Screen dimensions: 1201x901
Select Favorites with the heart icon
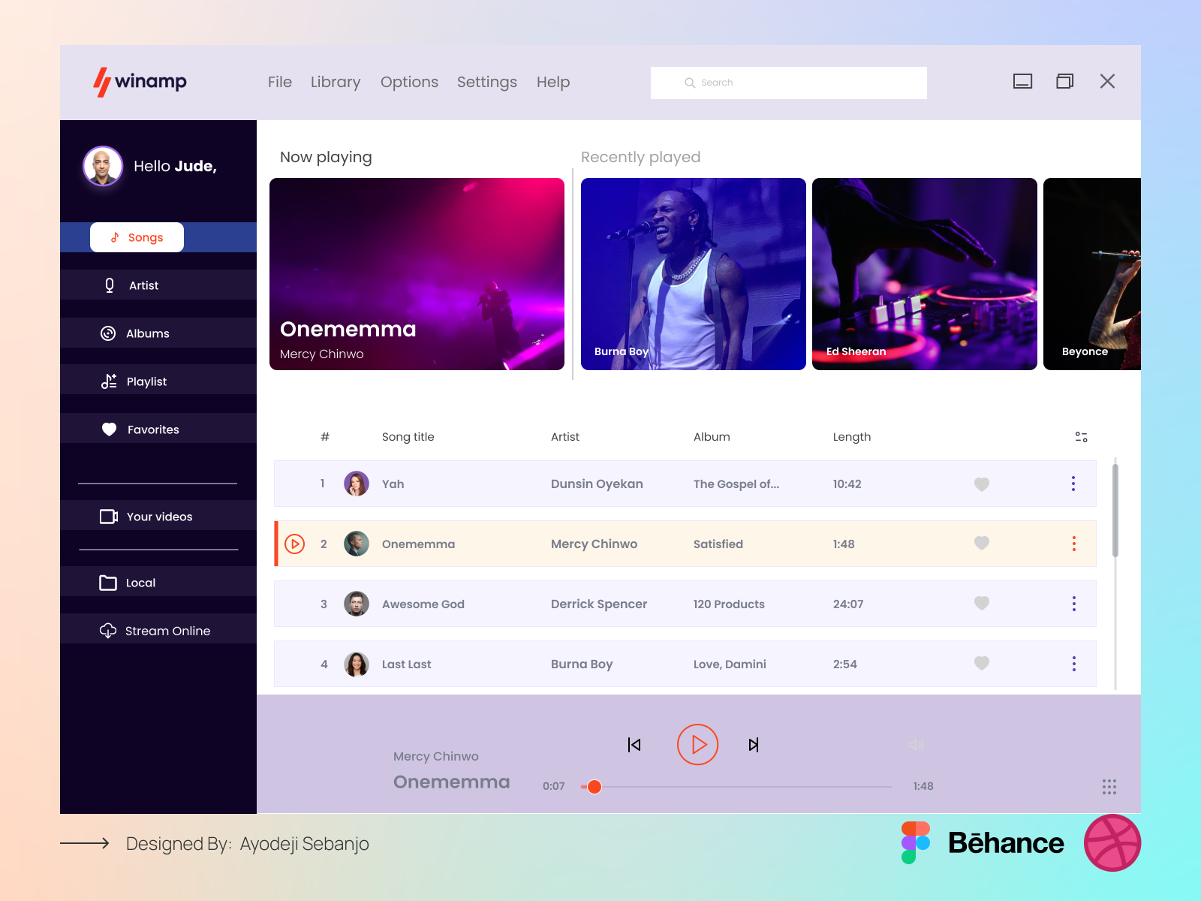[109, 429]
